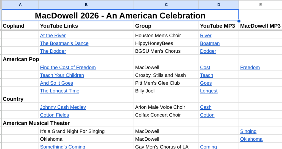
Task: Select column A header
Action: (20, 5)
